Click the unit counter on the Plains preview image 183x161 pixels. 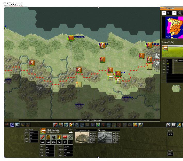point(165,48)
